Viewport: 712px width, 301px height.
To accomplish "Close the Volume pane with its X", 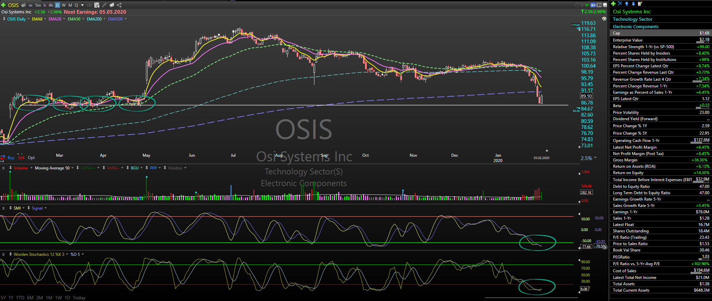I will point(3,168).
